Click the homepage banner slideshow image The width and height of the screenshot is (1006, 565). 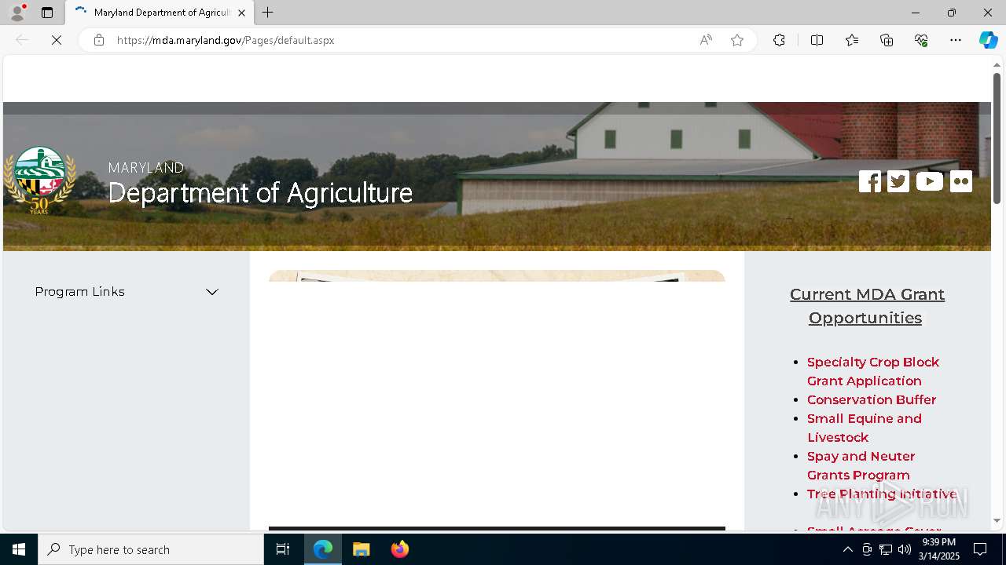click(x=497, y=276)
